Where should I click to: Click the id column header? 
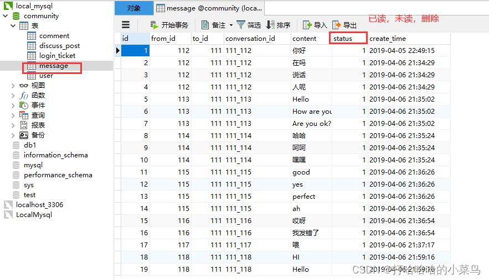[135, 38]
